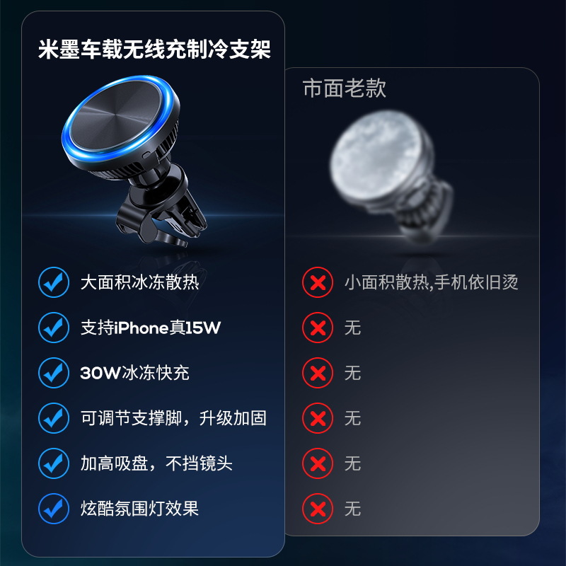Click the red X across from 30W冰冻快充

coord(318,373)
